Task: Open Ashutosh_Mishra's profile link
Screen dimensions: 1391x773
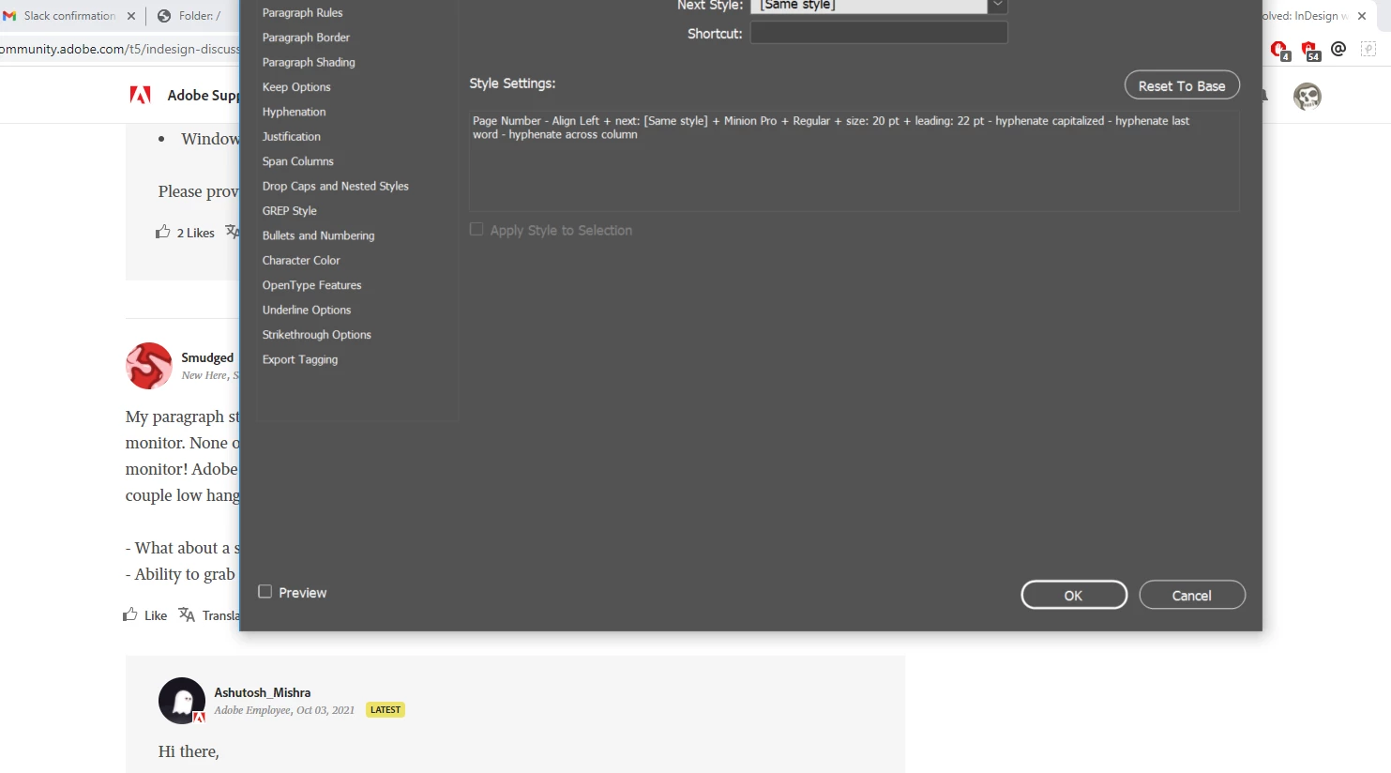Action: pos(262,692)
